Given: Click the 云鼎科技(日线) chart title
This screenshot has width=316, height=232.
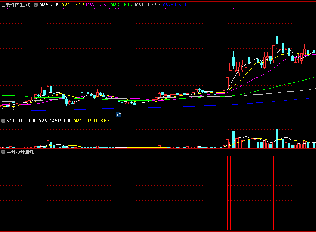Looking at the screenshot, I should (x=16, y=5).
